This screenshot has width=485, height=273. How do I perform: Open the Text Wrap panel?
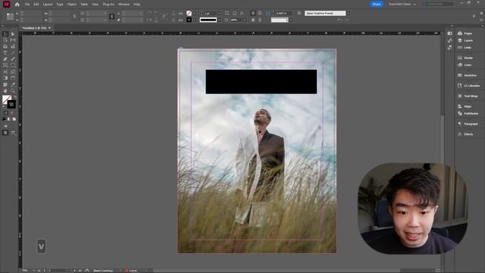[468, 96]
